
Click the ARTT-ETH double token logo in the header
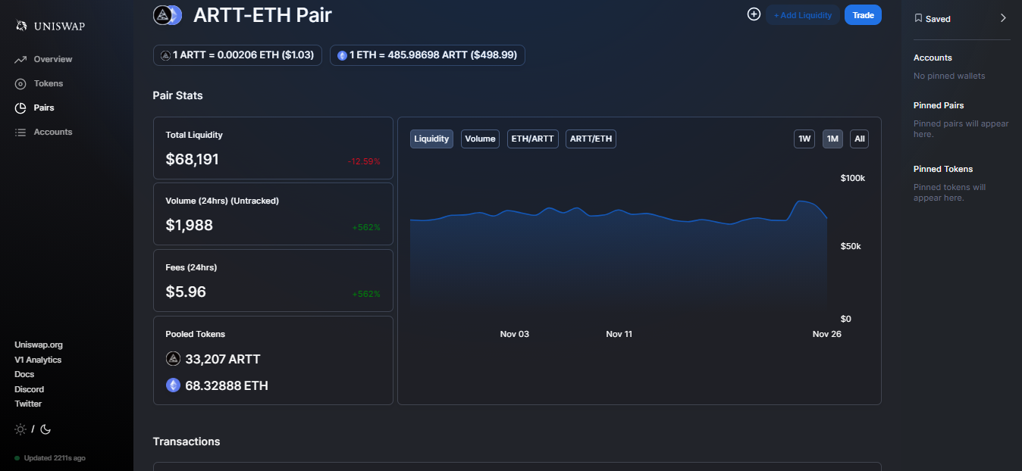pyautogui.click(x=168, y=14)
